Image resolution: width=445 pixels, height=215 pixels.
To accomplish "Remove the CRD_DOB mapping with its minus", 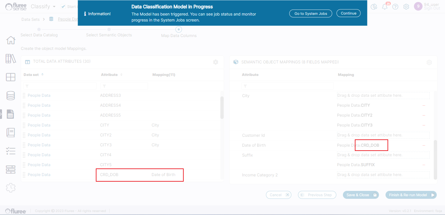I will [x=424, y=145].
